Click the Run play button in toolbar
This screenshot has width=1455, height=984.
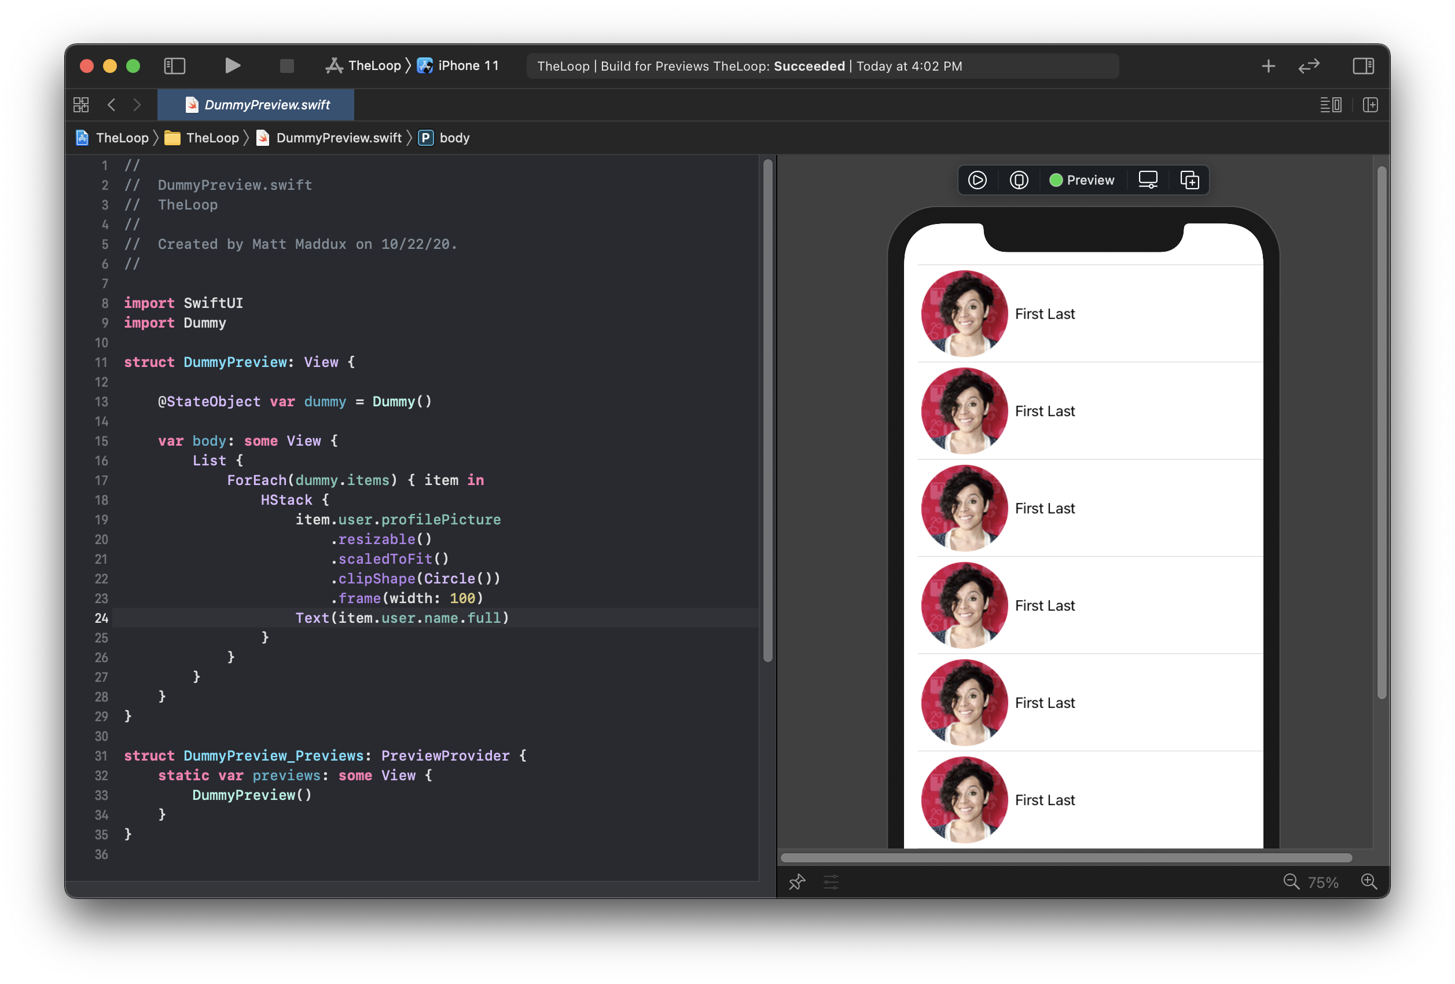point(232,66)
